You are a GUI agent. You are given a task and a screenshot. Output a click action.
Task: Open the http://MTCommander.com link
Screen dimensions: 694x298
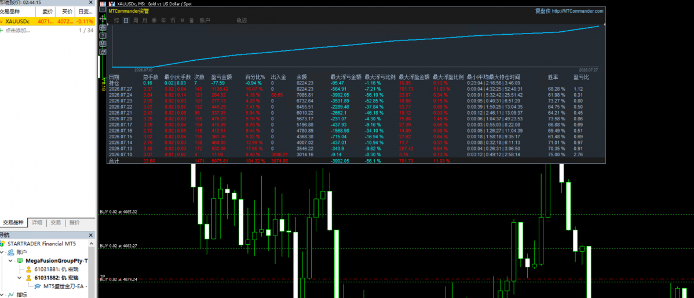coord(578,11)
